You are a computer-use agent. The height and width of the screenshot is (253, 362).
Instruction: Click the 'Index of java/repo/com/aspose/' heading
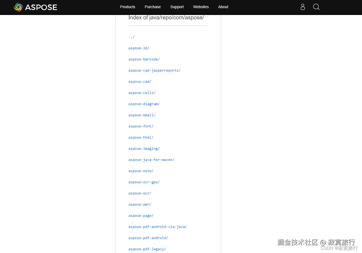click(x=166, y=18)
